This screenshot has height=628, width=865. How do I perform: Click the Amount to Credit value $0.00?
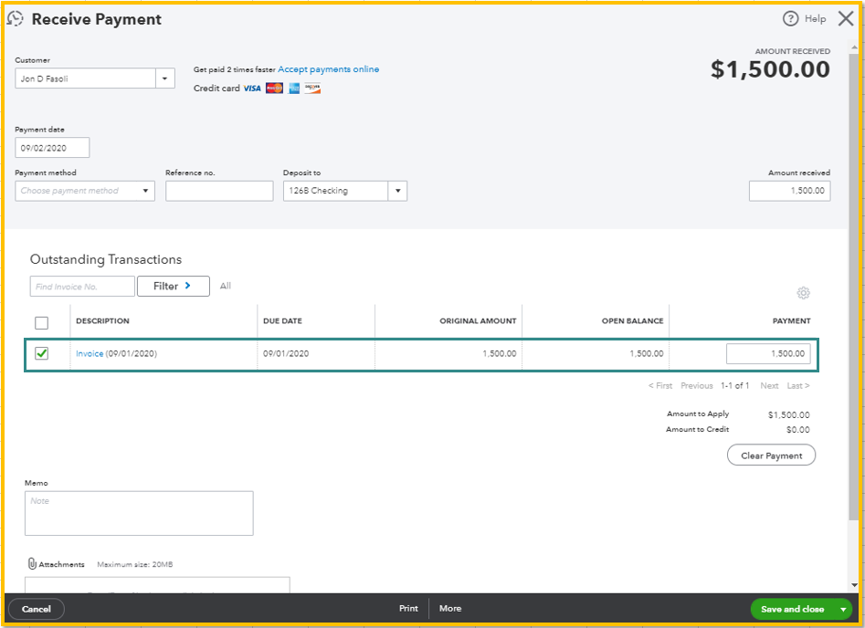pyautogui.click(x=797, y=430)
